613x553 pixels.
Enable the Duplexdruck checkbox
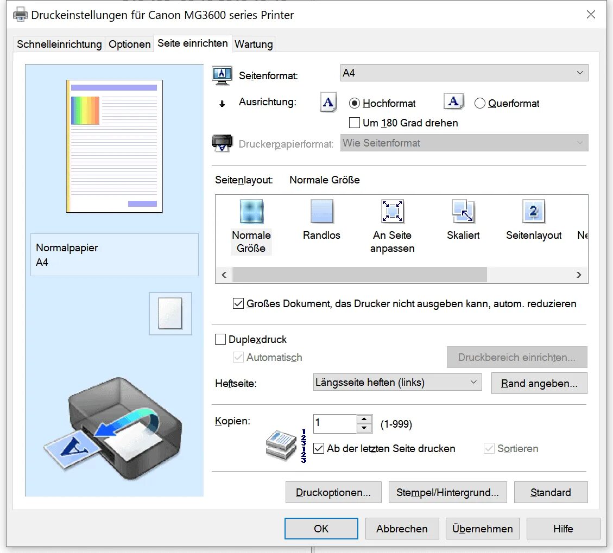(x=220, y=339)
